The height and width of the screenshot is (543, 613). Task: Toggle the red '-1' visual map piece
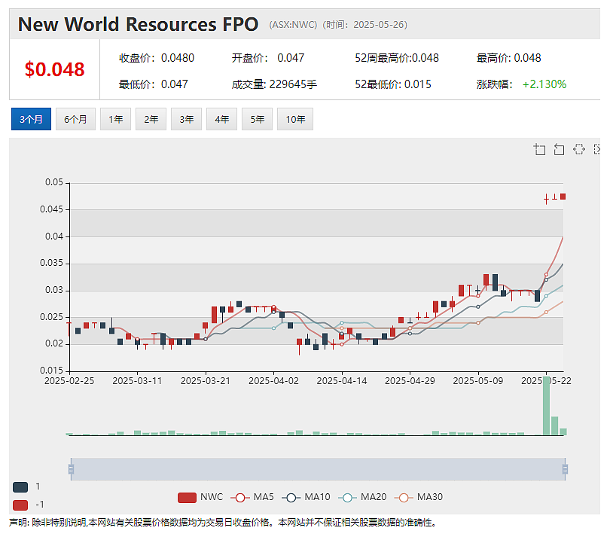20,505
